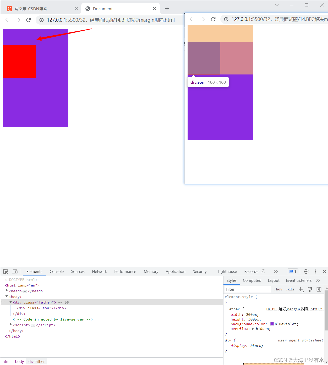Click the live-server comment node
Screen dimensions: 328x365
tap(53, 319)
